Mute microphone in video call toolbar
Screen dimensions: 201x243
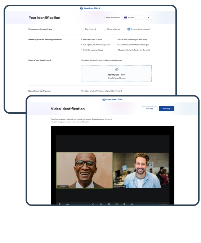60,204
